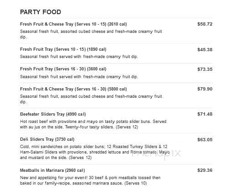Open Fresh Fruit Tray 3600 cal item

[x=63, y=69]
